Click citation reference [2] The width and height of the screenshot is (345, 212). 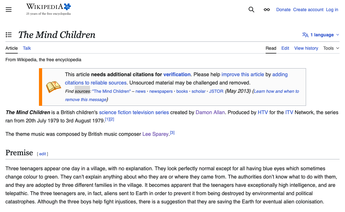112,119
